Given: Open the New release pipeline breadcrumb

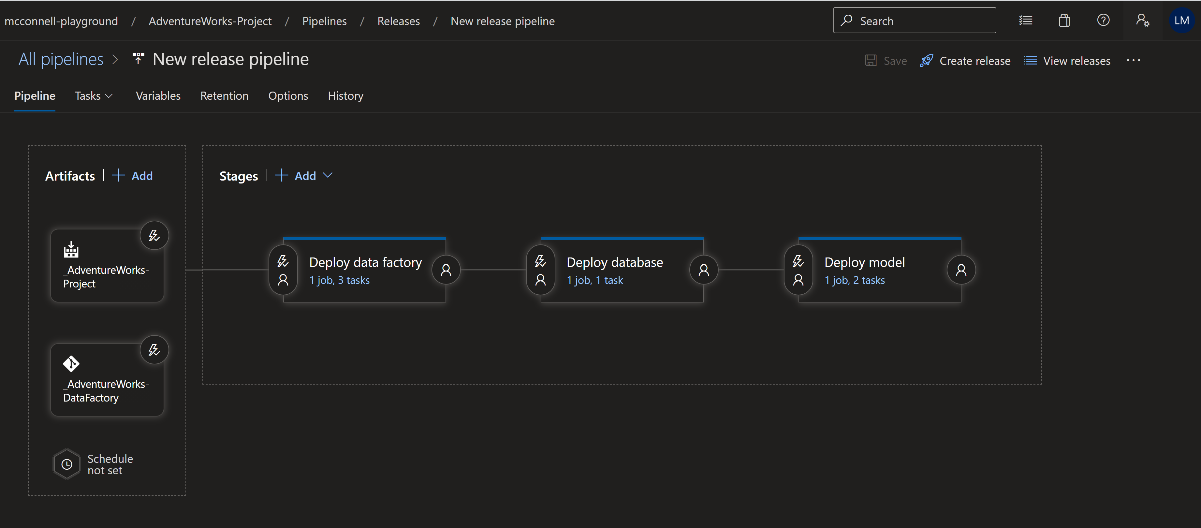Looking at the screenshot, I should pyautogui.click(x=503, y=21).
